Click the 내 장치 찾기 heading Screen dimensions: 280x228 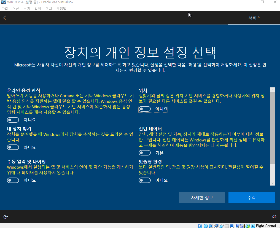[19, 129]
